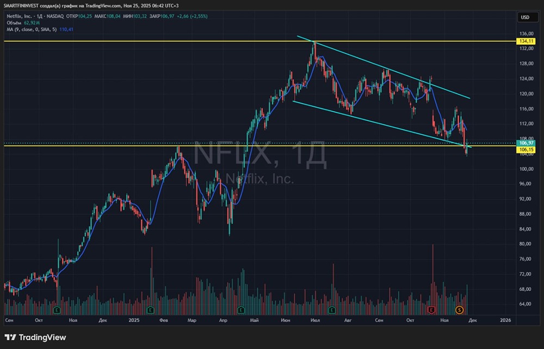Click the 62,92M volume value
The image size is (544, 349).
pyautogui.click(x=32, y=22)
